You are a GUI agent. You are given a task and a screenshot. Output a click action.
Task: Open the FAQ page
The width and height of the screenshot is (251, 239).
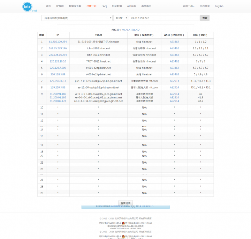click(104, 6)
